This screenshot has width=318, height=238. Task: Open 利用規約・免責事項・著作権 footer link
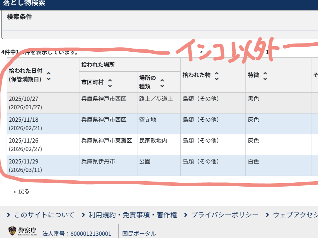pos(129,215)
